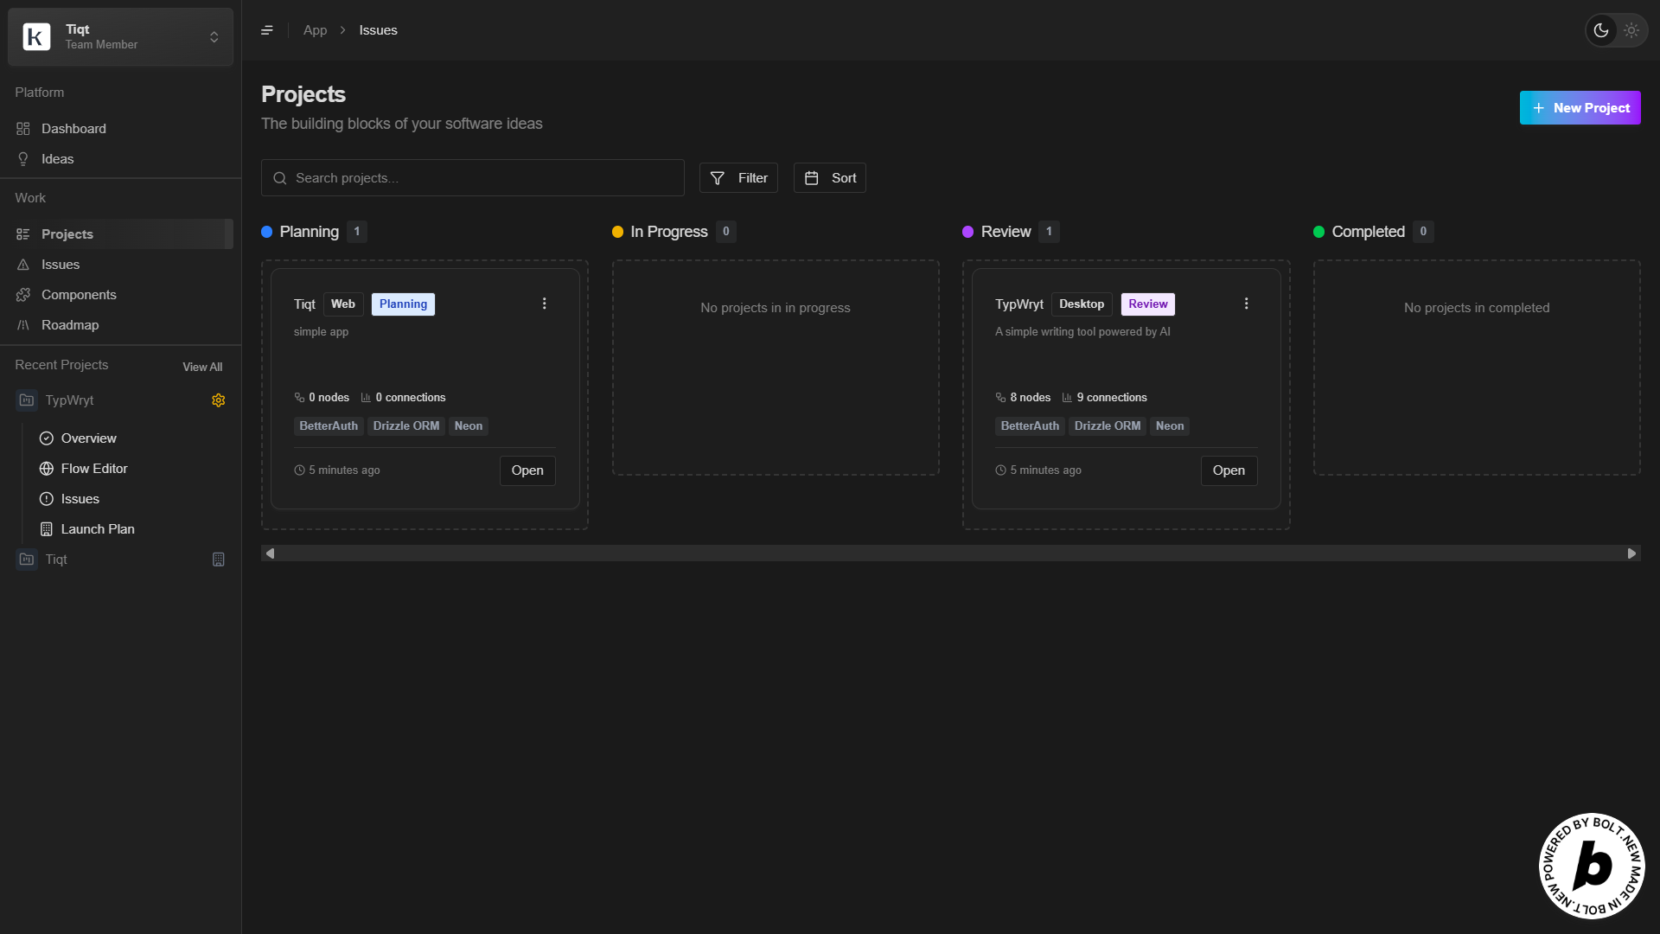Click the building icon beside Tiqt
The height and width of the screenshot is (934, 1660).
[218, 560]
